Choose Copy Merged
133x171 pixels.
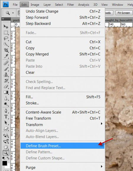62,54
